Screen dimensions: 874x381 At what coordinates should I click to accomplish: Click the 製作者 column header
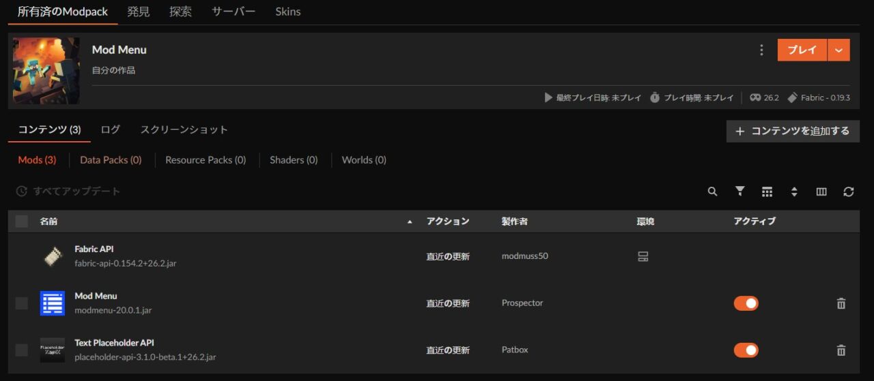(x=515, y=222)
